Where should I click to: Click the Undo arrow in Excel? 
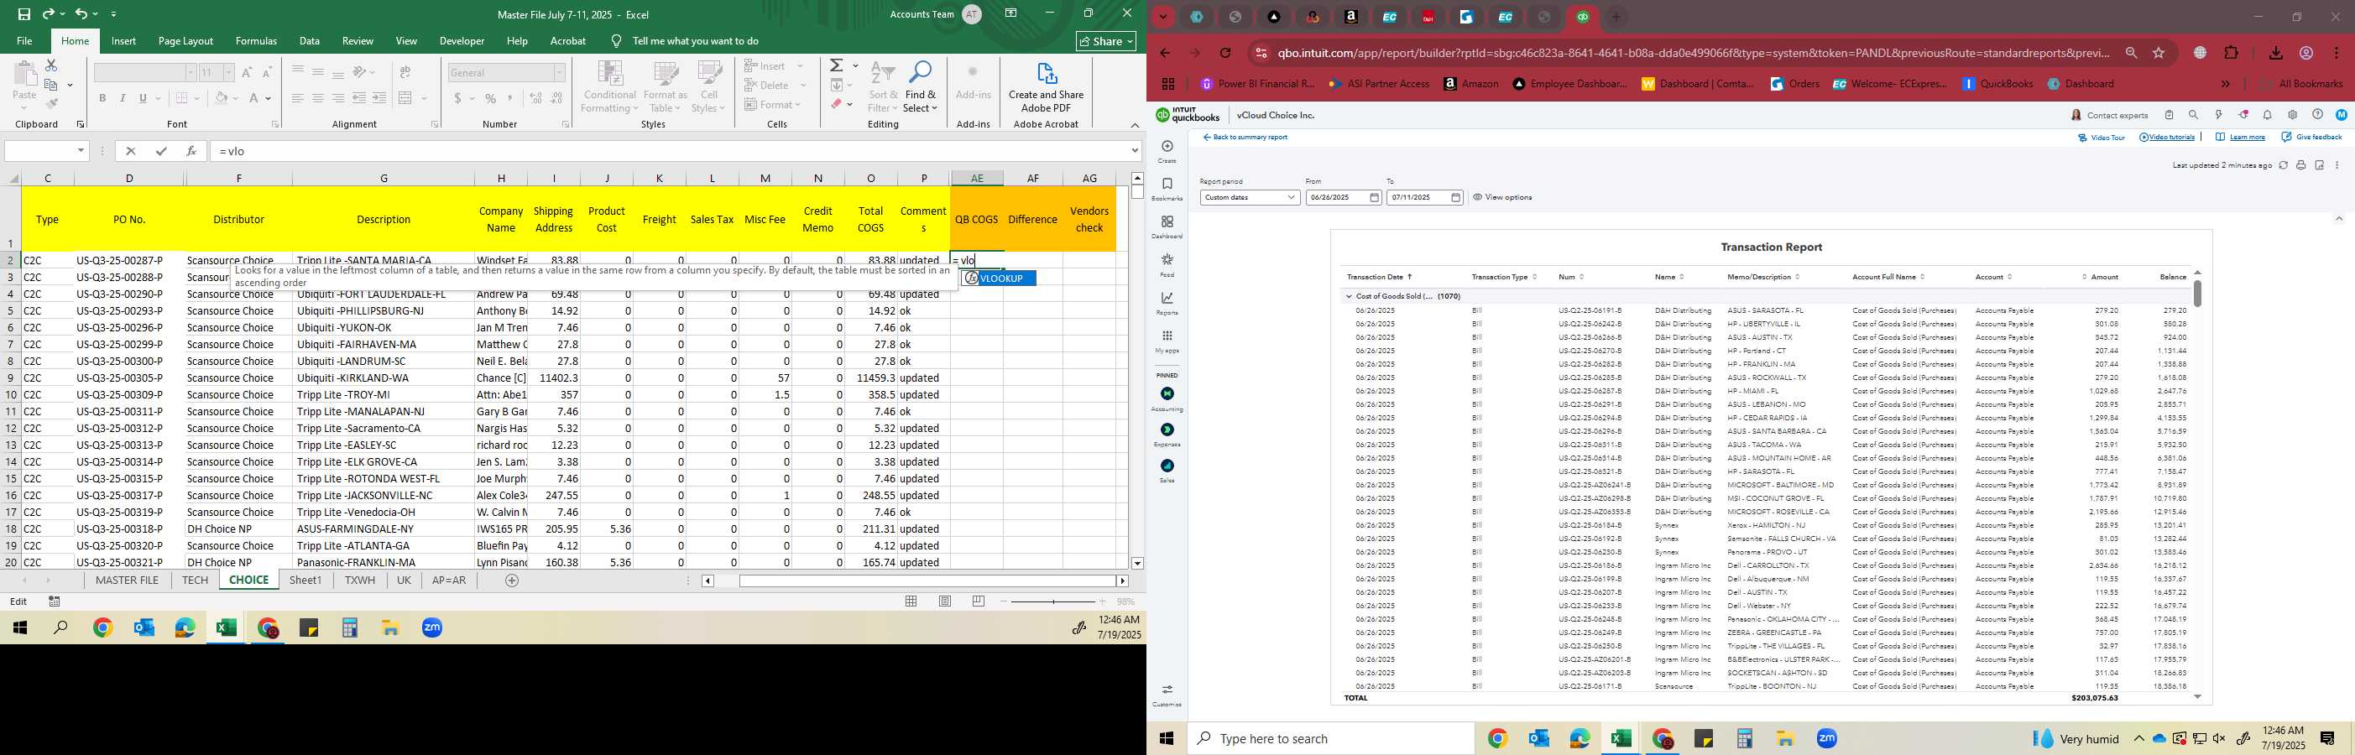pyautogui.click(x=81, y=13)
